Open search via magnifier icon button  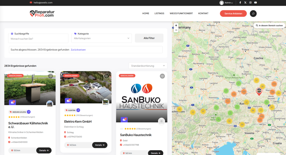click(253, 13)
